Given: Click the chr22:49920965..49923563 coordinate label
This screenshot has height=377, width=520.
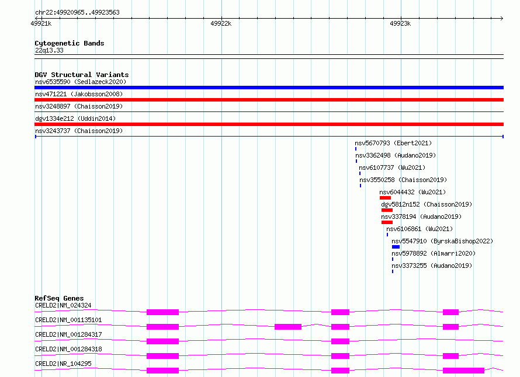Looking at the screenshot, I should coord(77,13).
